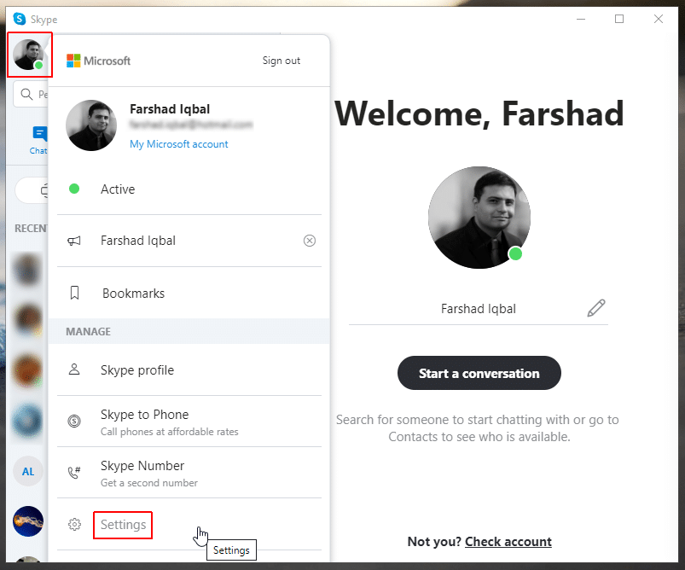This screenshot has height=570, width=685.
Task: Click the Skype profile person icon
Action: tap(74, 370)
